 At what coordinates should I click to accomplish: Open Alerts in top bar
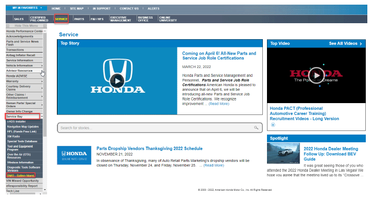pos(154,9)
